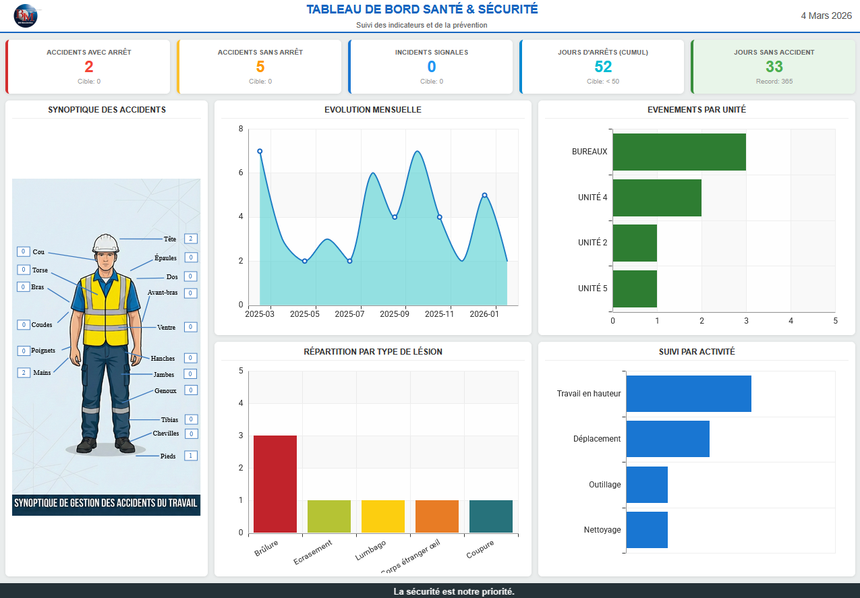Image resolution: width=860 pixels, height=598 pixels.
Task: Click the worker illustration in the synoptique
Action: tap(105, 344)
